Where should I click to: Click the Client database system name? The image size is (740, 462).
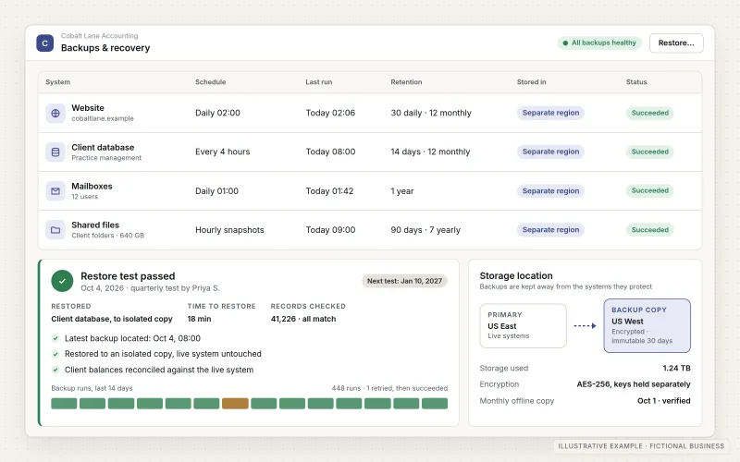103,148
